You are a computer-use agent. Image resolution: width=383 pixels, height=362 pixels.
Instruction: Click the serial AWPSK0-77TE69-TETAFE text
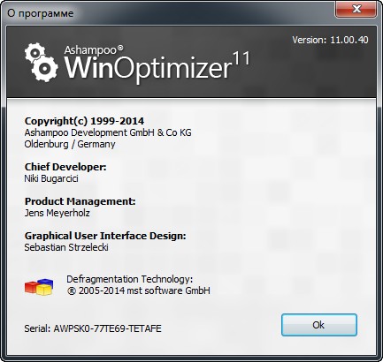107,328
